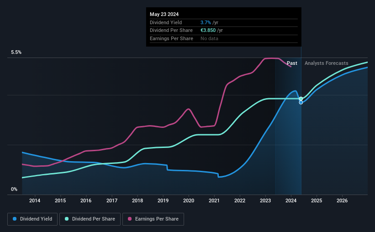The height and width of the screenshot is (232, 375).
Task: Click the 2021 x-axis label
Action: [x=214, y=200]
